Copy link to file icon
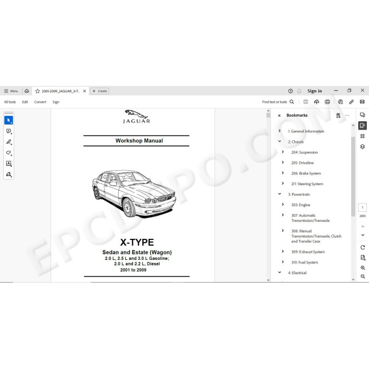Screen dimensions: 369x369 352,102
